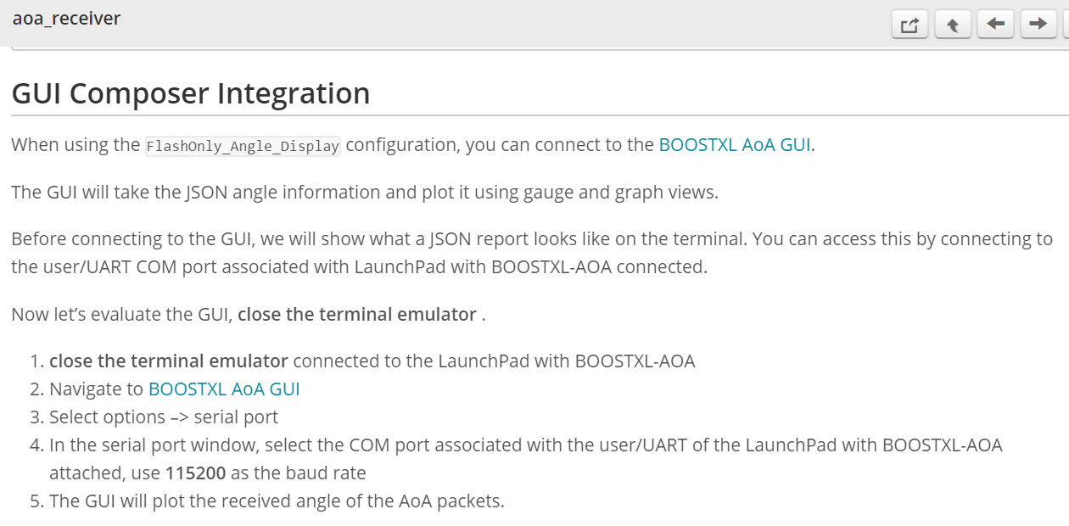
Task: Click the curved up-arrow toolbar button
Action: [x=952, y=25]
